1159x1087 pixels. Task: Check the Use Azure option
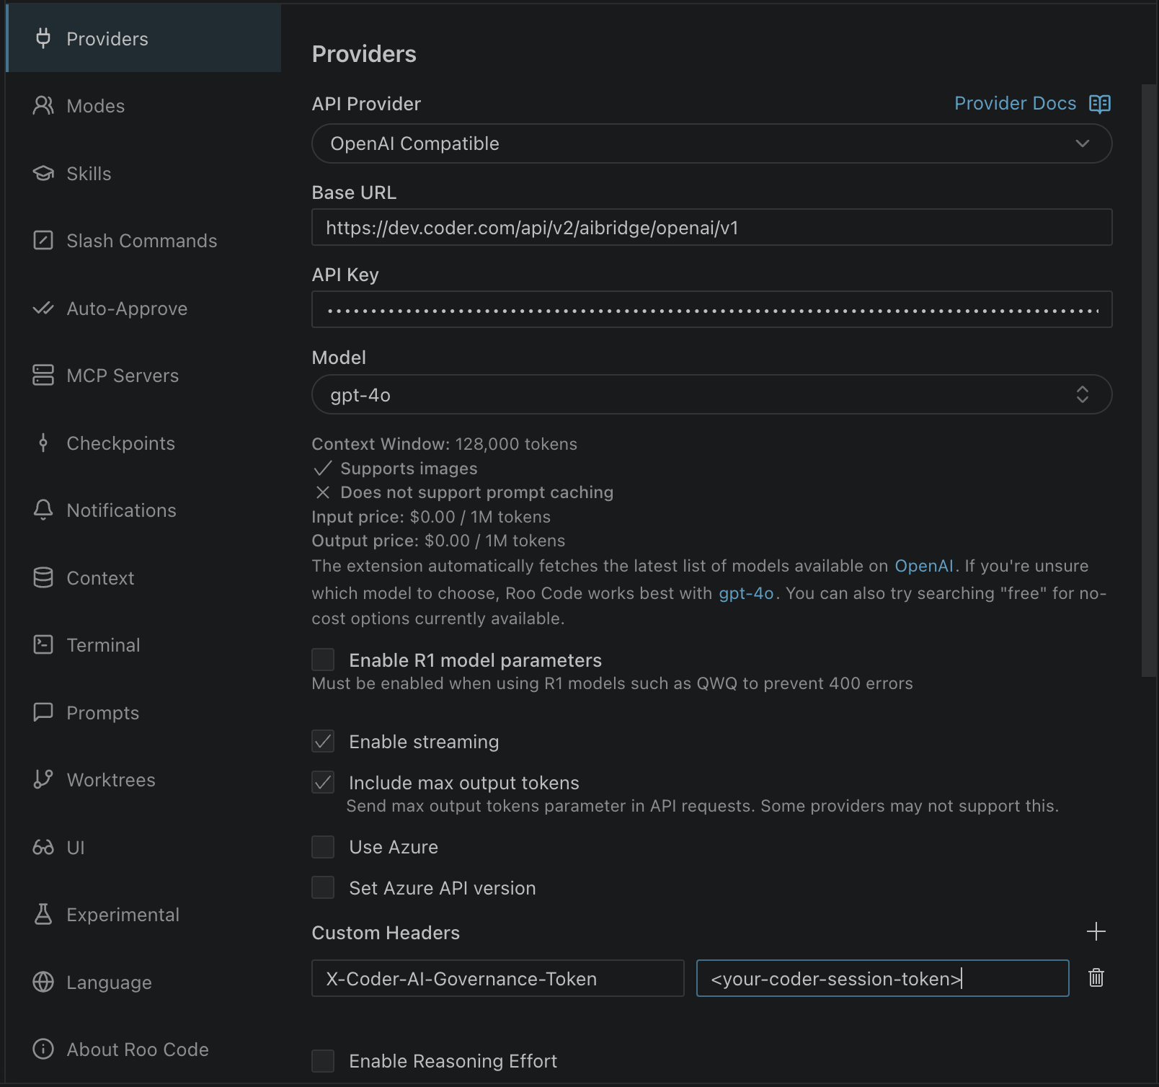(x=323, y=846)
